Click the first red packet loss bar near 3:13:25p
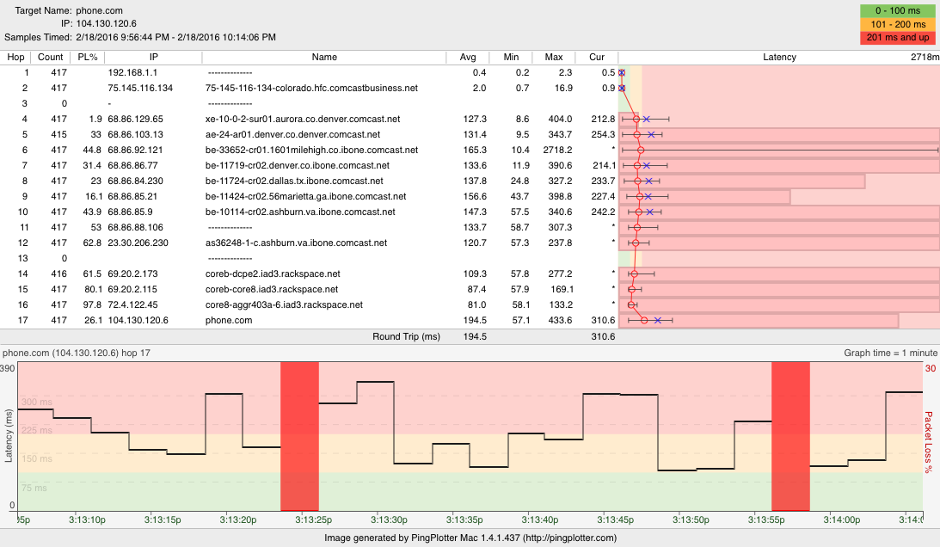This screenshot has height=547, width=940. (299, 437)
